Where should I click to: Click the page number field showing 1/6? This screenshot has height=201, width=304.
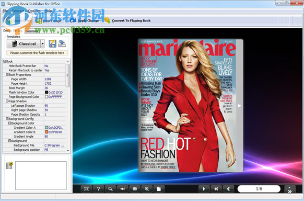(259, 189)
